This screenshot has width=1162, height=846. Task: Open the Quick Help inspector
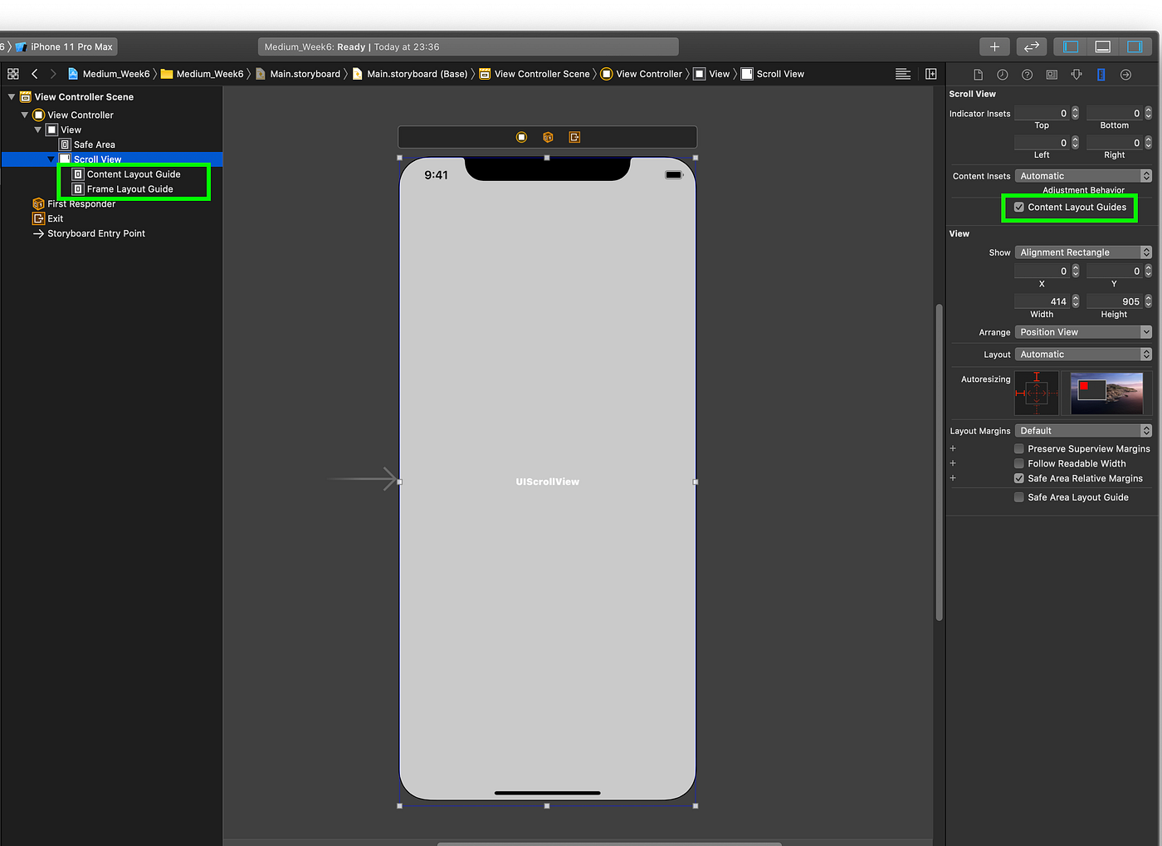[1027, 74]
